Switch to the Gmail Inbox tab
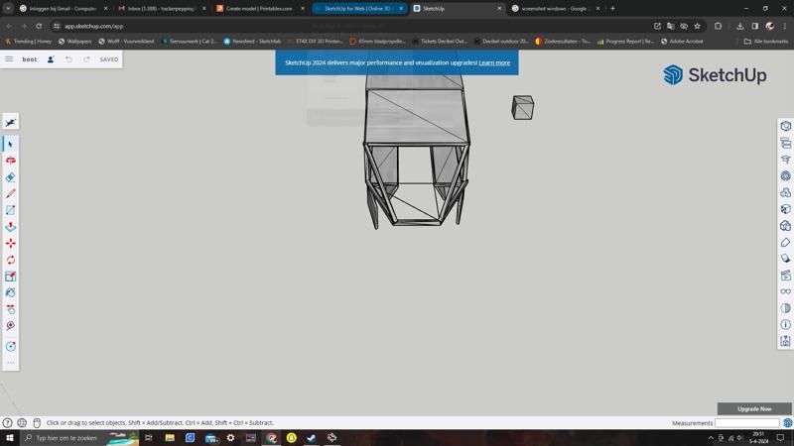The height and width of the screenshot is (446, 794). 161,9
